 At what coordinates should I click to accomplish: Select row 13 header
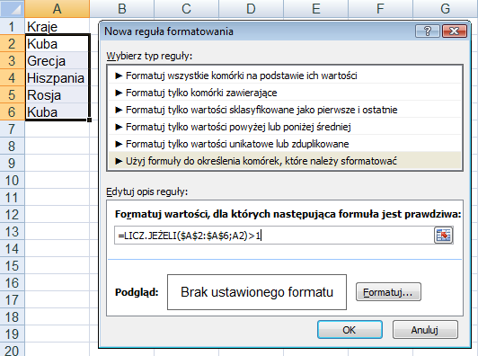point(13,232)
